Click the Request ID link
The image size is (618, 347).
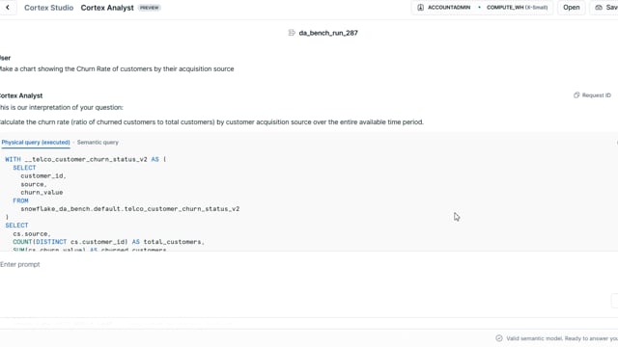[x=597, y=95]
